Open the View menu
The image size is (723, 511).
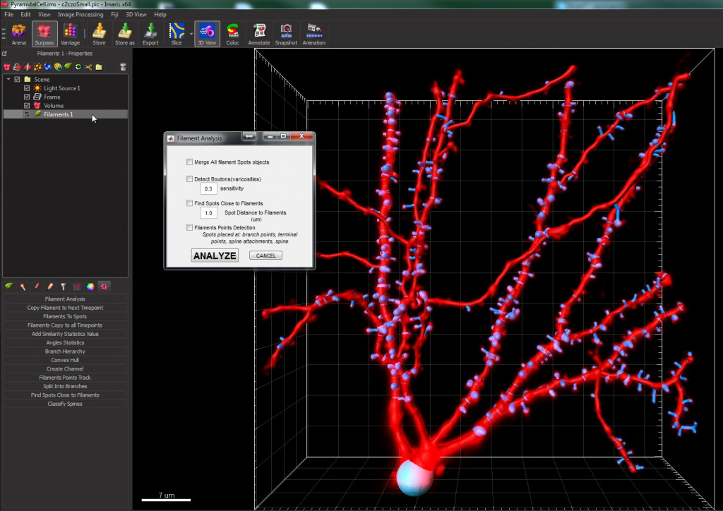coord(44,14)
